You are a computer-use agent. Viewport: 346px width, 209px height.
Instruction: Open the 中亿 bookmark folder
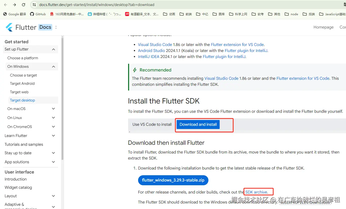click(202, 14)
